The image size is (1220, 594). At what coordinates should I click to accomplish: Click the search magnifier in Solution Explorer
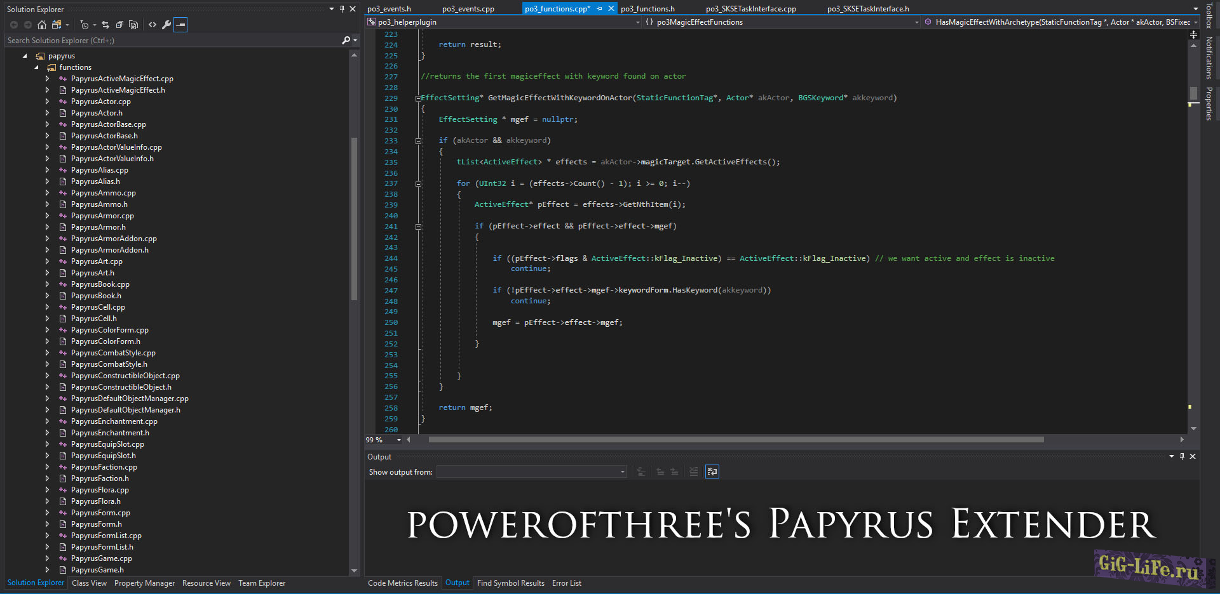[344, 40]
